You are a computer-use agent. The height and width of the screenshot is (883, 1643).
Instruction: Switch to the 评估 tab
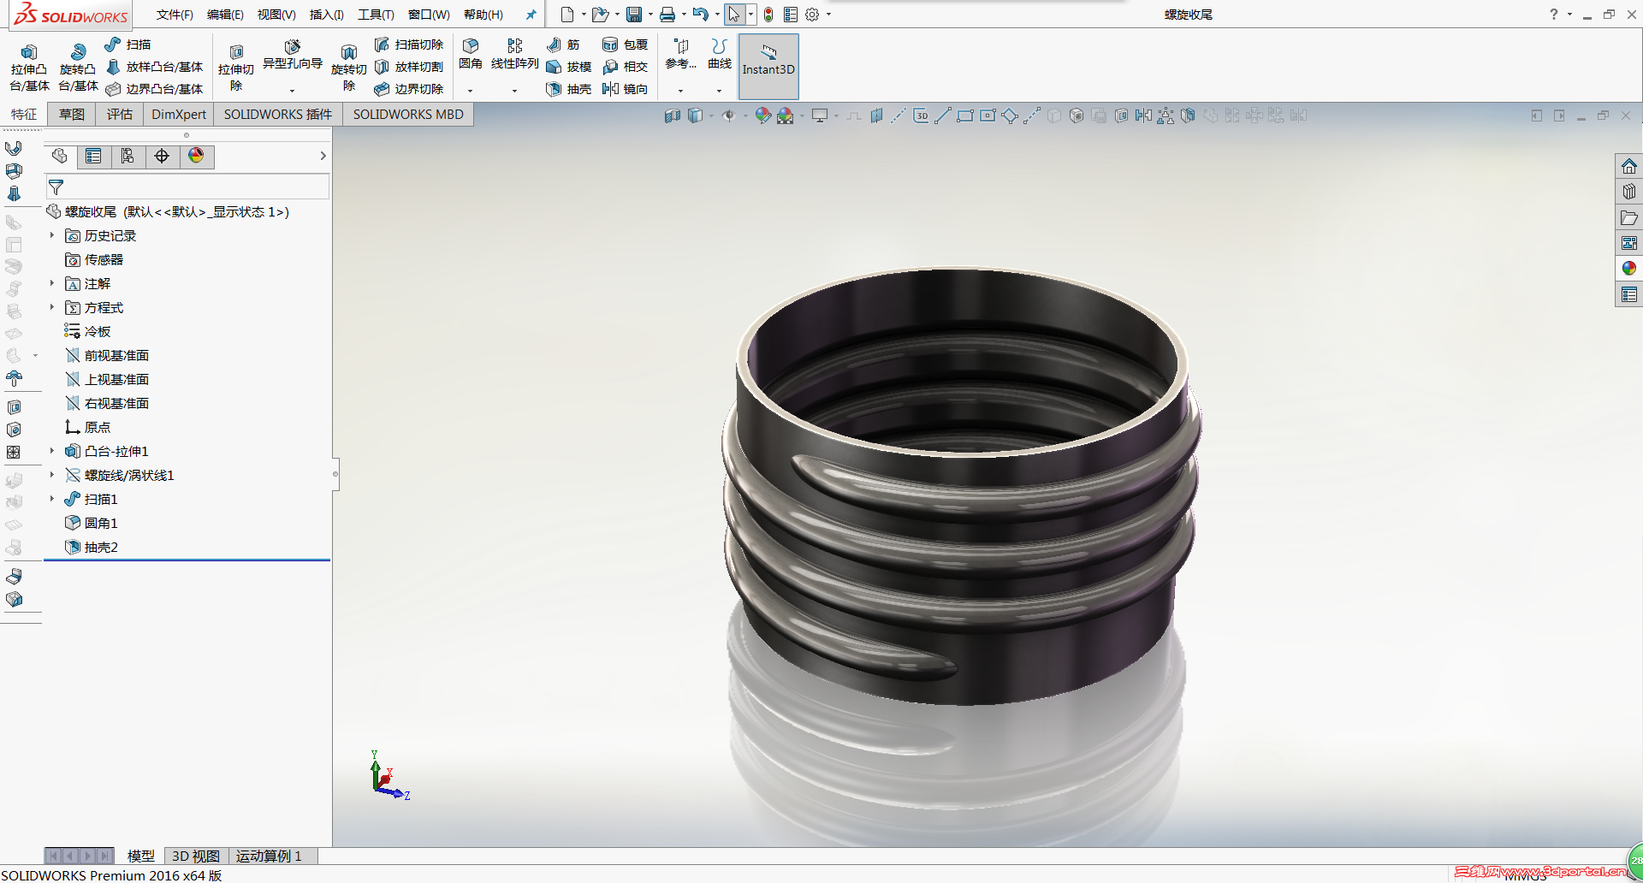pyautogui.click(x=120, y=115)
